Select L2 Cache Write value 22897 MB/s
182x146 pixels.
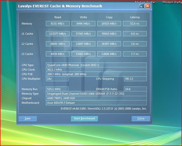83,44
